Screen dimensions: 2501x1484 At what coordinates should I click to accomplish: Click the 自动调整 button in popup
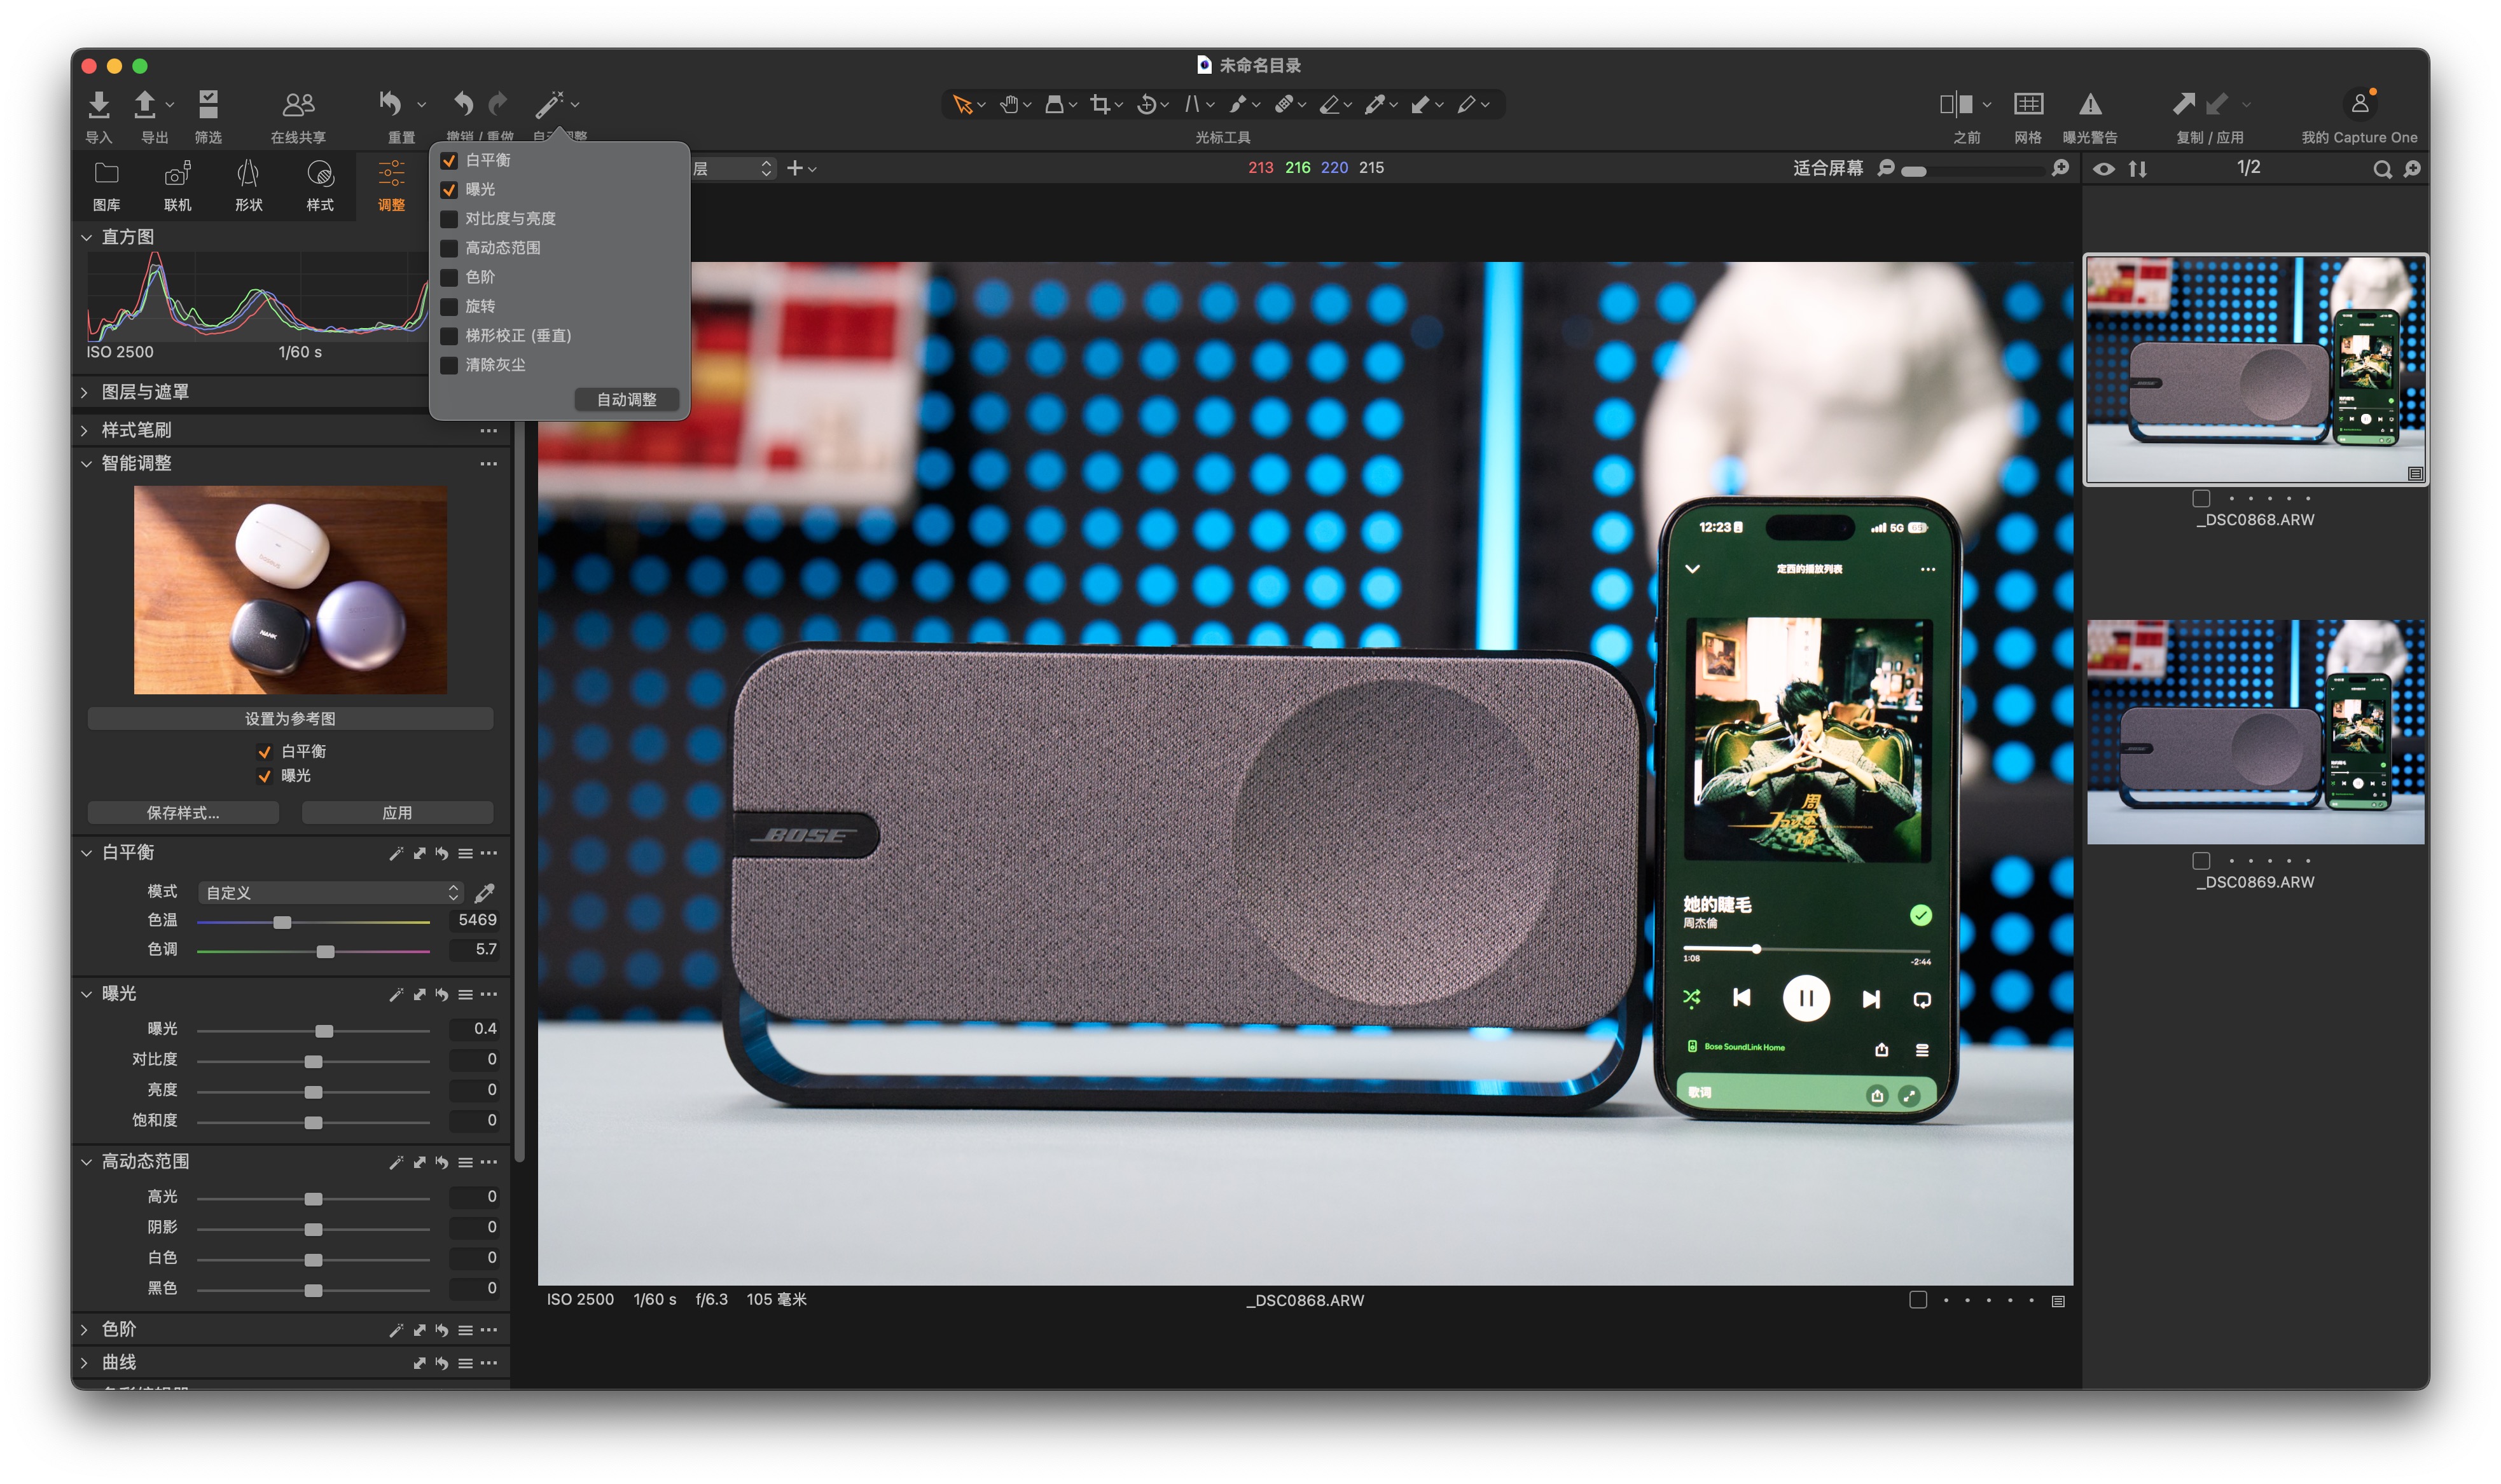point(627,400)
